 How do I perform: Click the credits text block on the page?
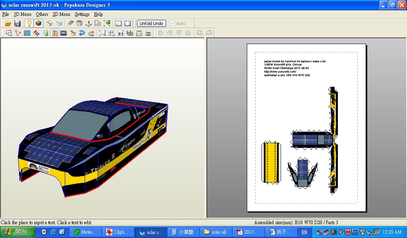pyautogui.click(x=295, y=68)
